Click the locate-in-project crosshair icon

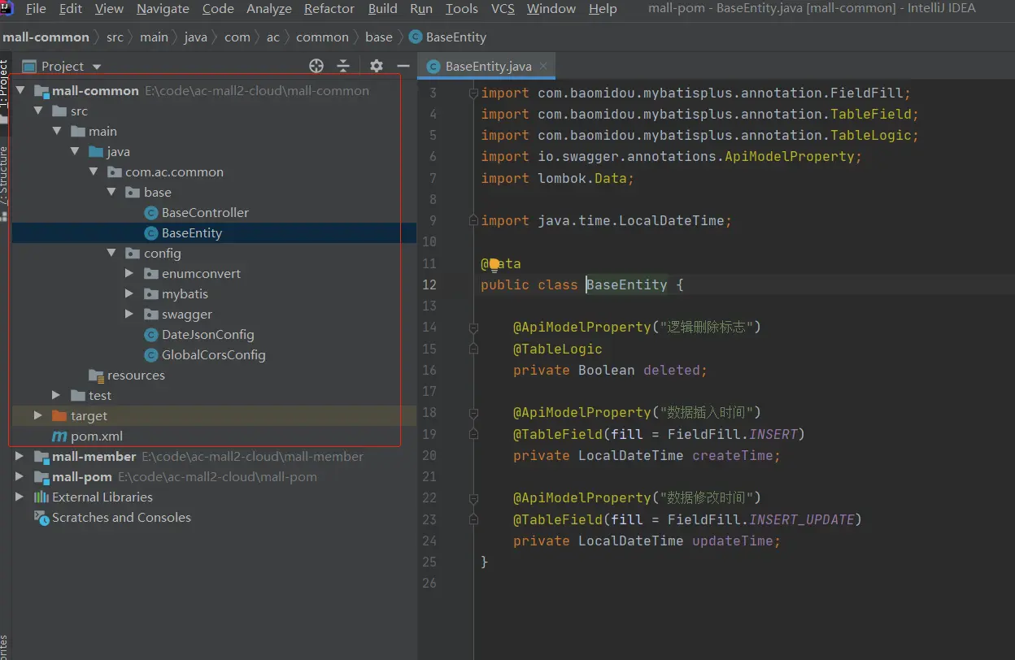coord(316,66)
